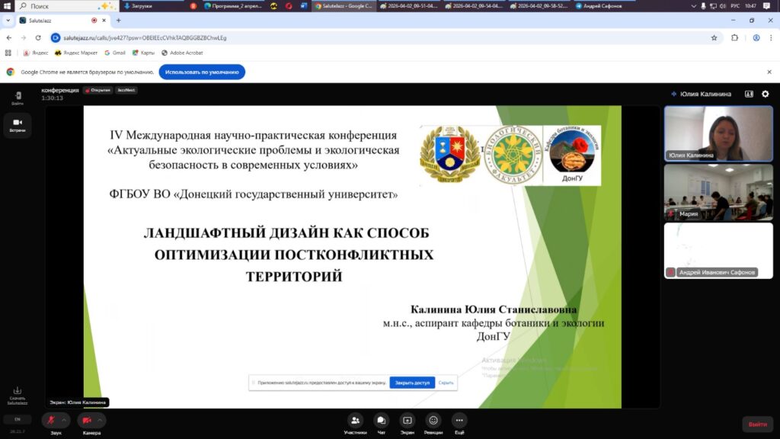
Task: Open the Ещё more options menu
Action: point(459,420)
